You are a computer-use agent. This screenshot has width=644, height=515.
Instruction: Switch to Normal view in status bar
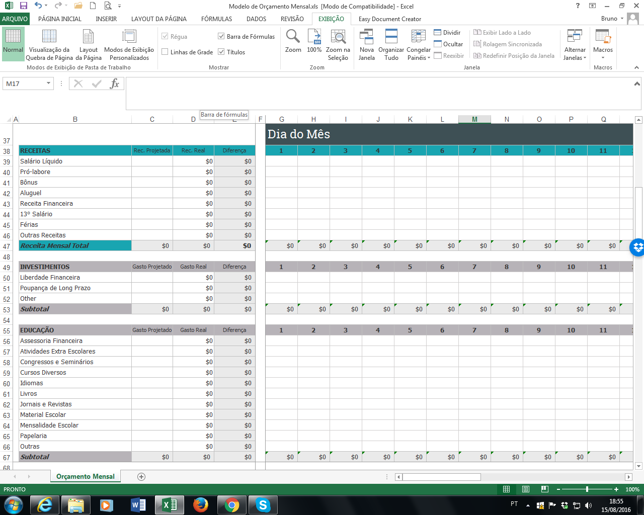(x=507, y=489)
